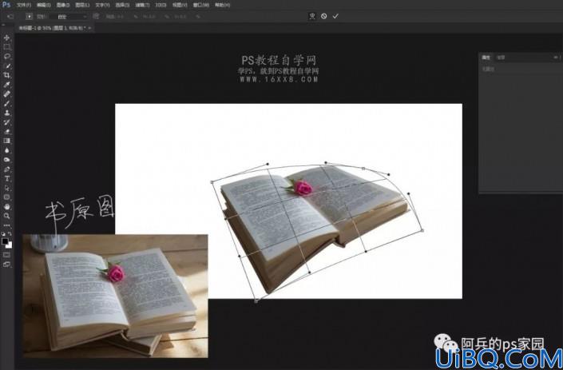563x370 pixels.
Task: Open the 编辑(E) menu
Action: [43, 5]
